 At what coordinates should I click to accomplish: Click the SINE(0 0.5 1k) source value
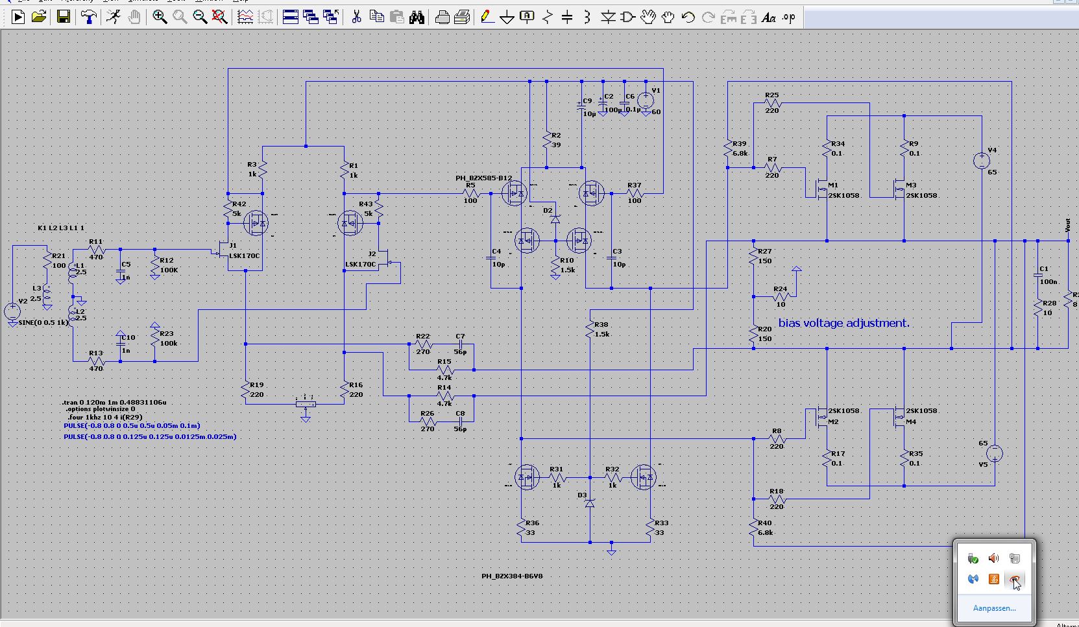43,323
